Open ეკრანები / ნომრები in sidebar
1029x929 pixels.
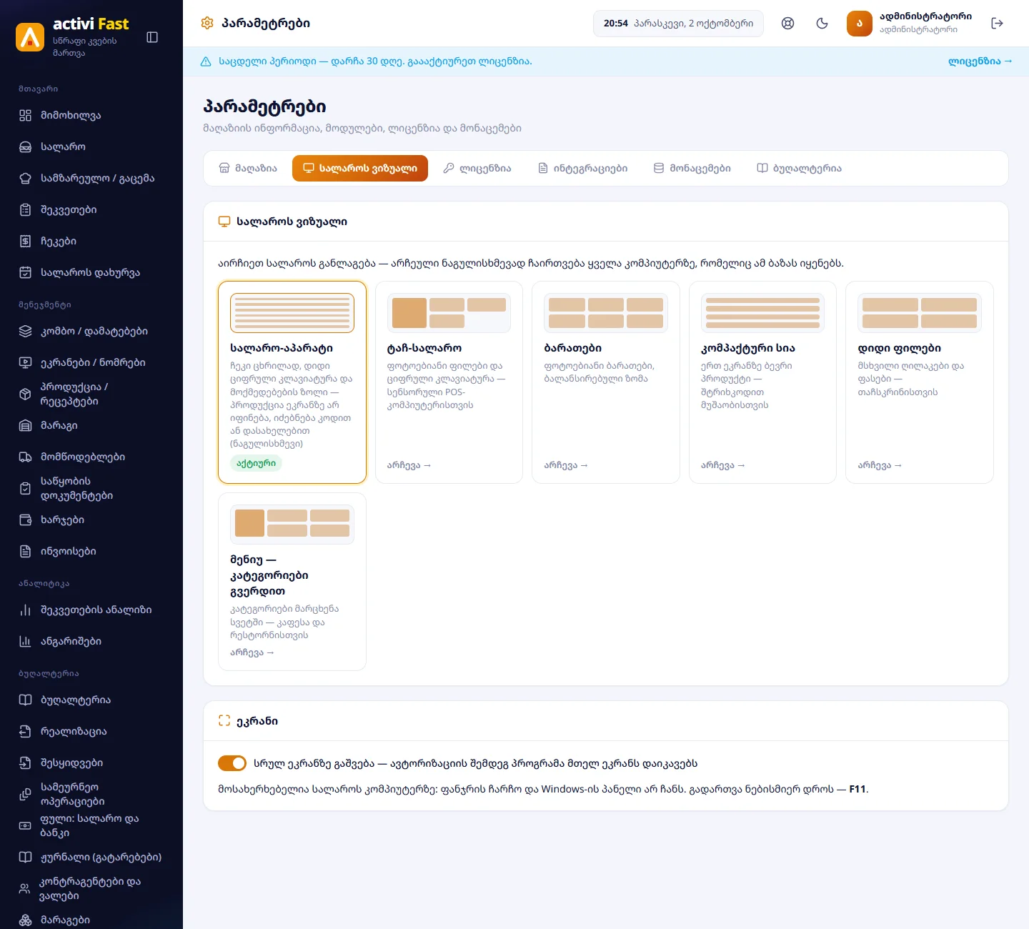click(91, 363)
